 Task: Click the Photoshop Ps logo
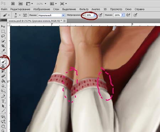[x=3, y=4]
